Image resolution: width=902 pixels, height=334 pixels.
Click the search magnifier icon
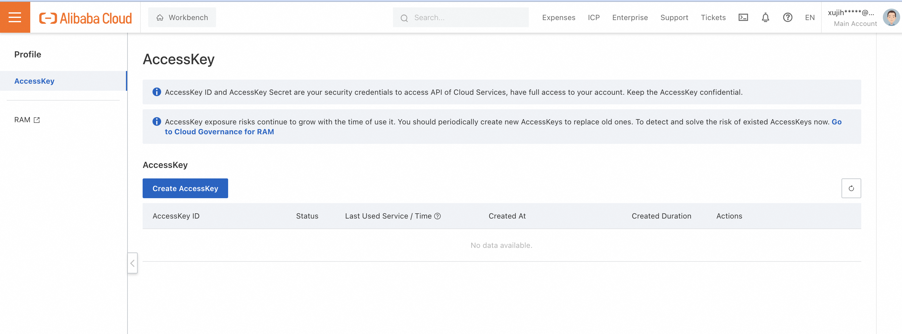pos(404,18)
